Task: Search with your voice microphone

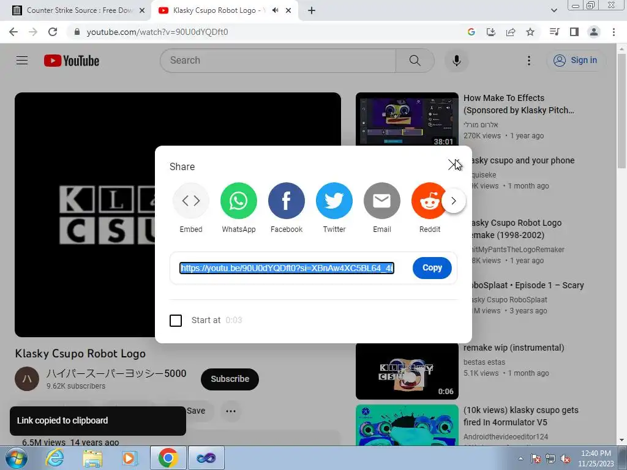Action: [456, 61]
